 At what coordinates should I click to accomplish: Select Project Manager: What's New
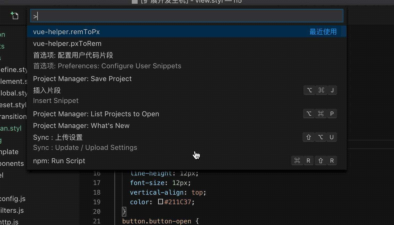click(x=187, y=126)
